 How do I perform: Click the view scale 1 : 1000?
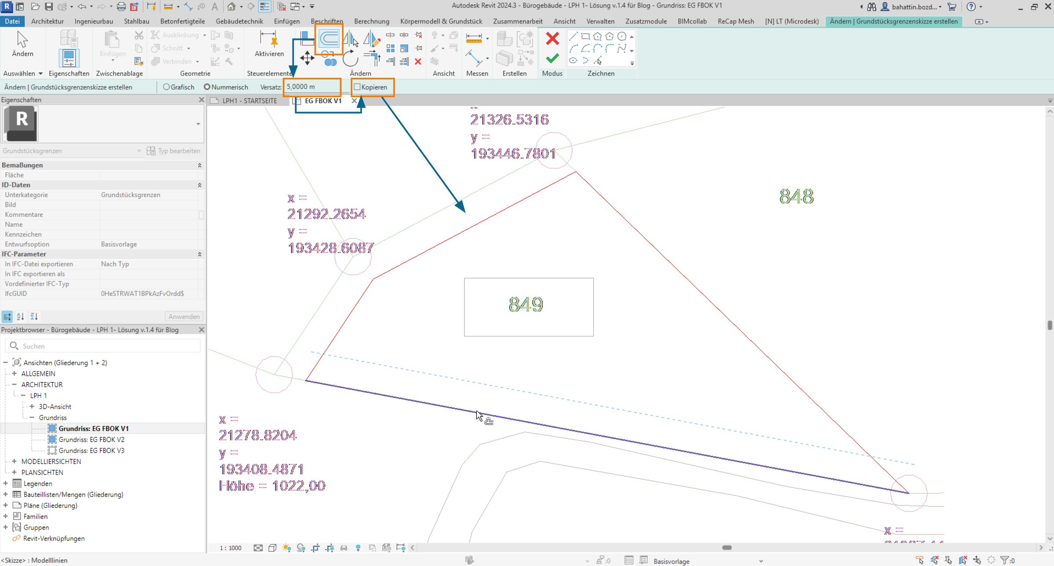[231, 548]
